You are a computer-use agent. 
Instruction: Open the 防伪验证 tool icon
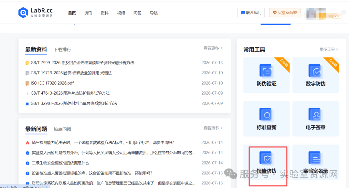coord(266,70)
